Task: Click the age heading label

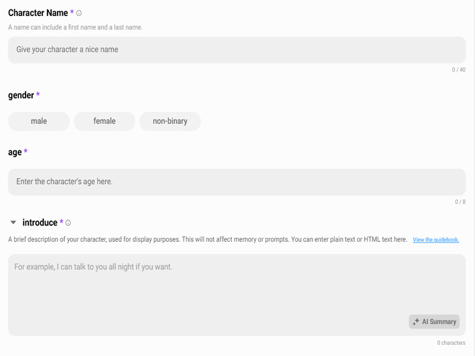Action: [15, 152]
